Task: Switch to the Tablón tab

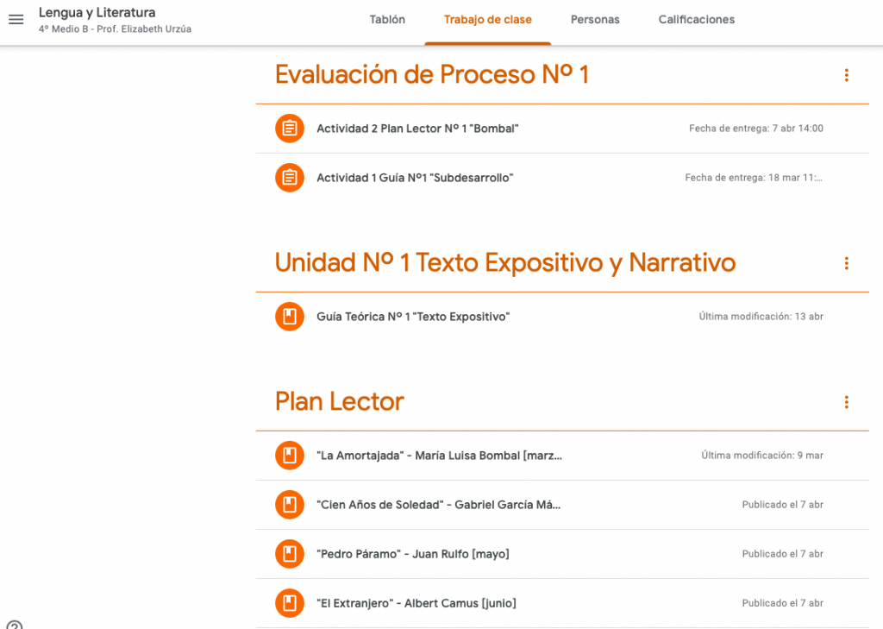Action: (x=387, y=20)
